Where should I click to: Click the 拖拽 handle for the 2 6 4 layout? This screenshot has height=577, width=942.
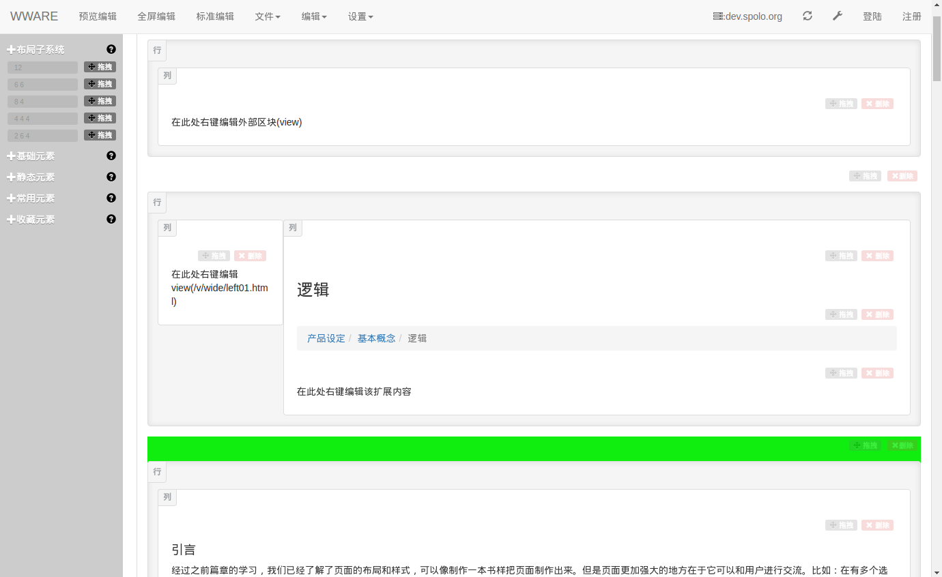pyautogui.click(x=100, y=135)
